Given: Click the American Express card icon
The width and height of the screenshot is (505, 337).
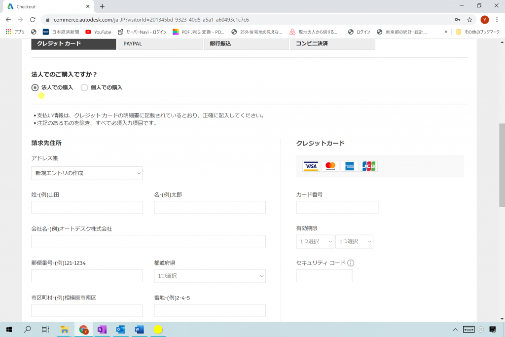Looking at the screenshot, I should pos(349,166).
